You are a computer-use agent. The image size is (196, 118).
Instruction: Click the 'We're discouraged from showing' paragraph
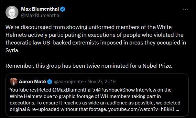(x=96, y=39)
